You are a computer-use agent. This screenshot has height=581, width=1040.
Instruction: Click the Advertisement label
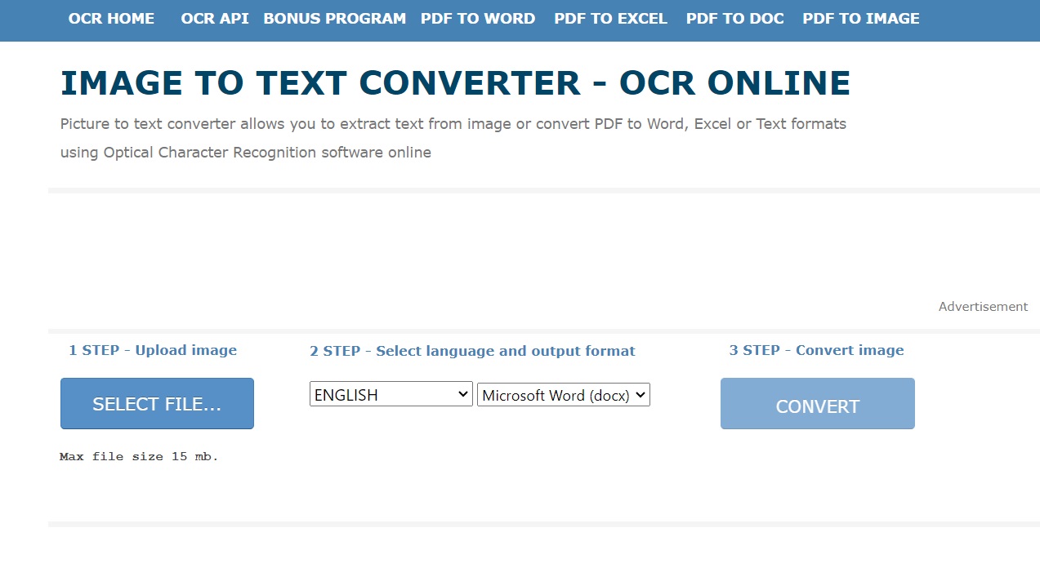[982, 306]
